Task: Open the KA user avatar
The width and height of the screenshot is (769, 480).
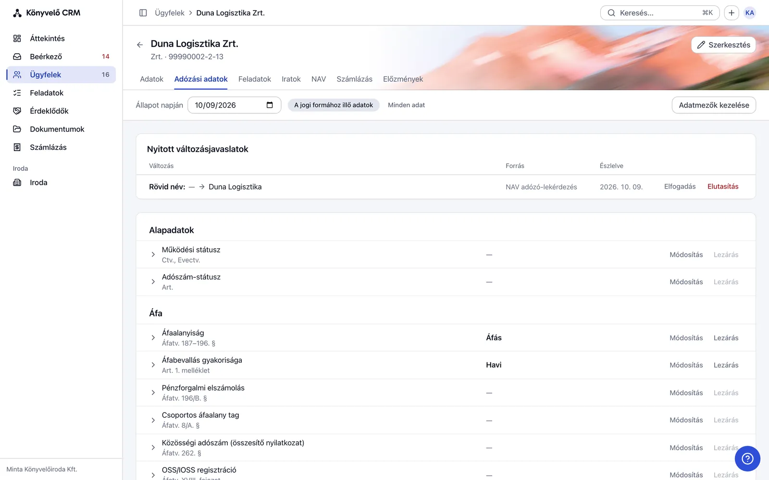Action: pyautogui.click(x=750, y=13)
